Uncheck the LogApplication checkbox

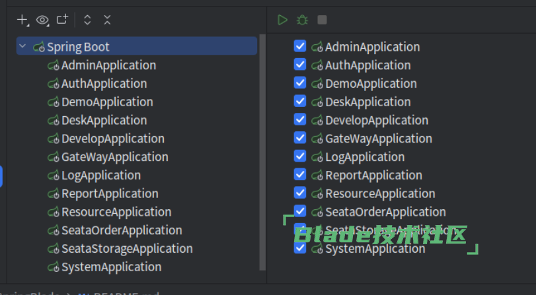pos(300,156)
